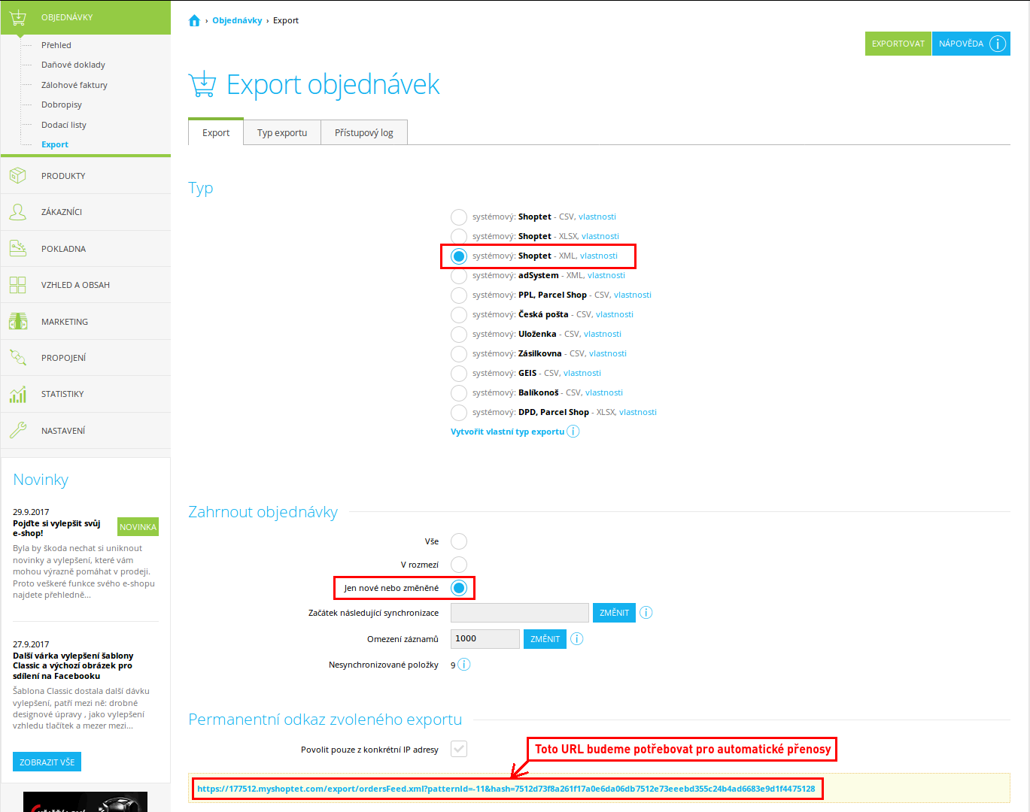The image size is (1030, 812).
Task: Select Shopet XLSX export type
Action: (x=459, y=237)
